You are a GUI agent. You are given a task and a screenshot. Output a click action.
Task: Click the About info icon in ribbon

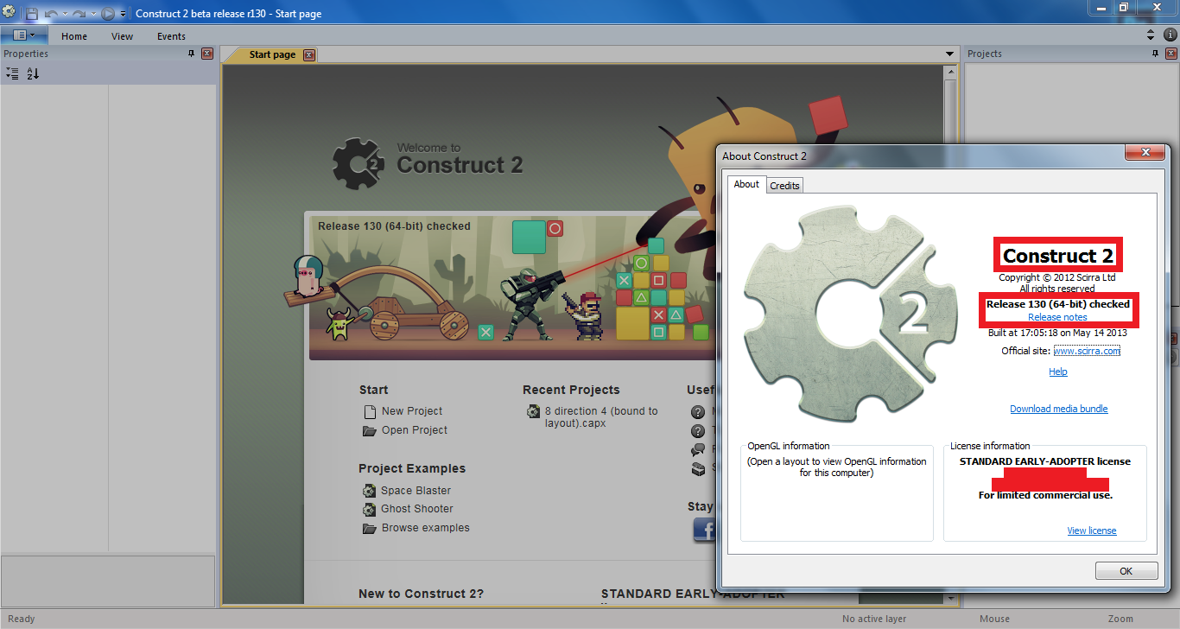coord(1170,35)
